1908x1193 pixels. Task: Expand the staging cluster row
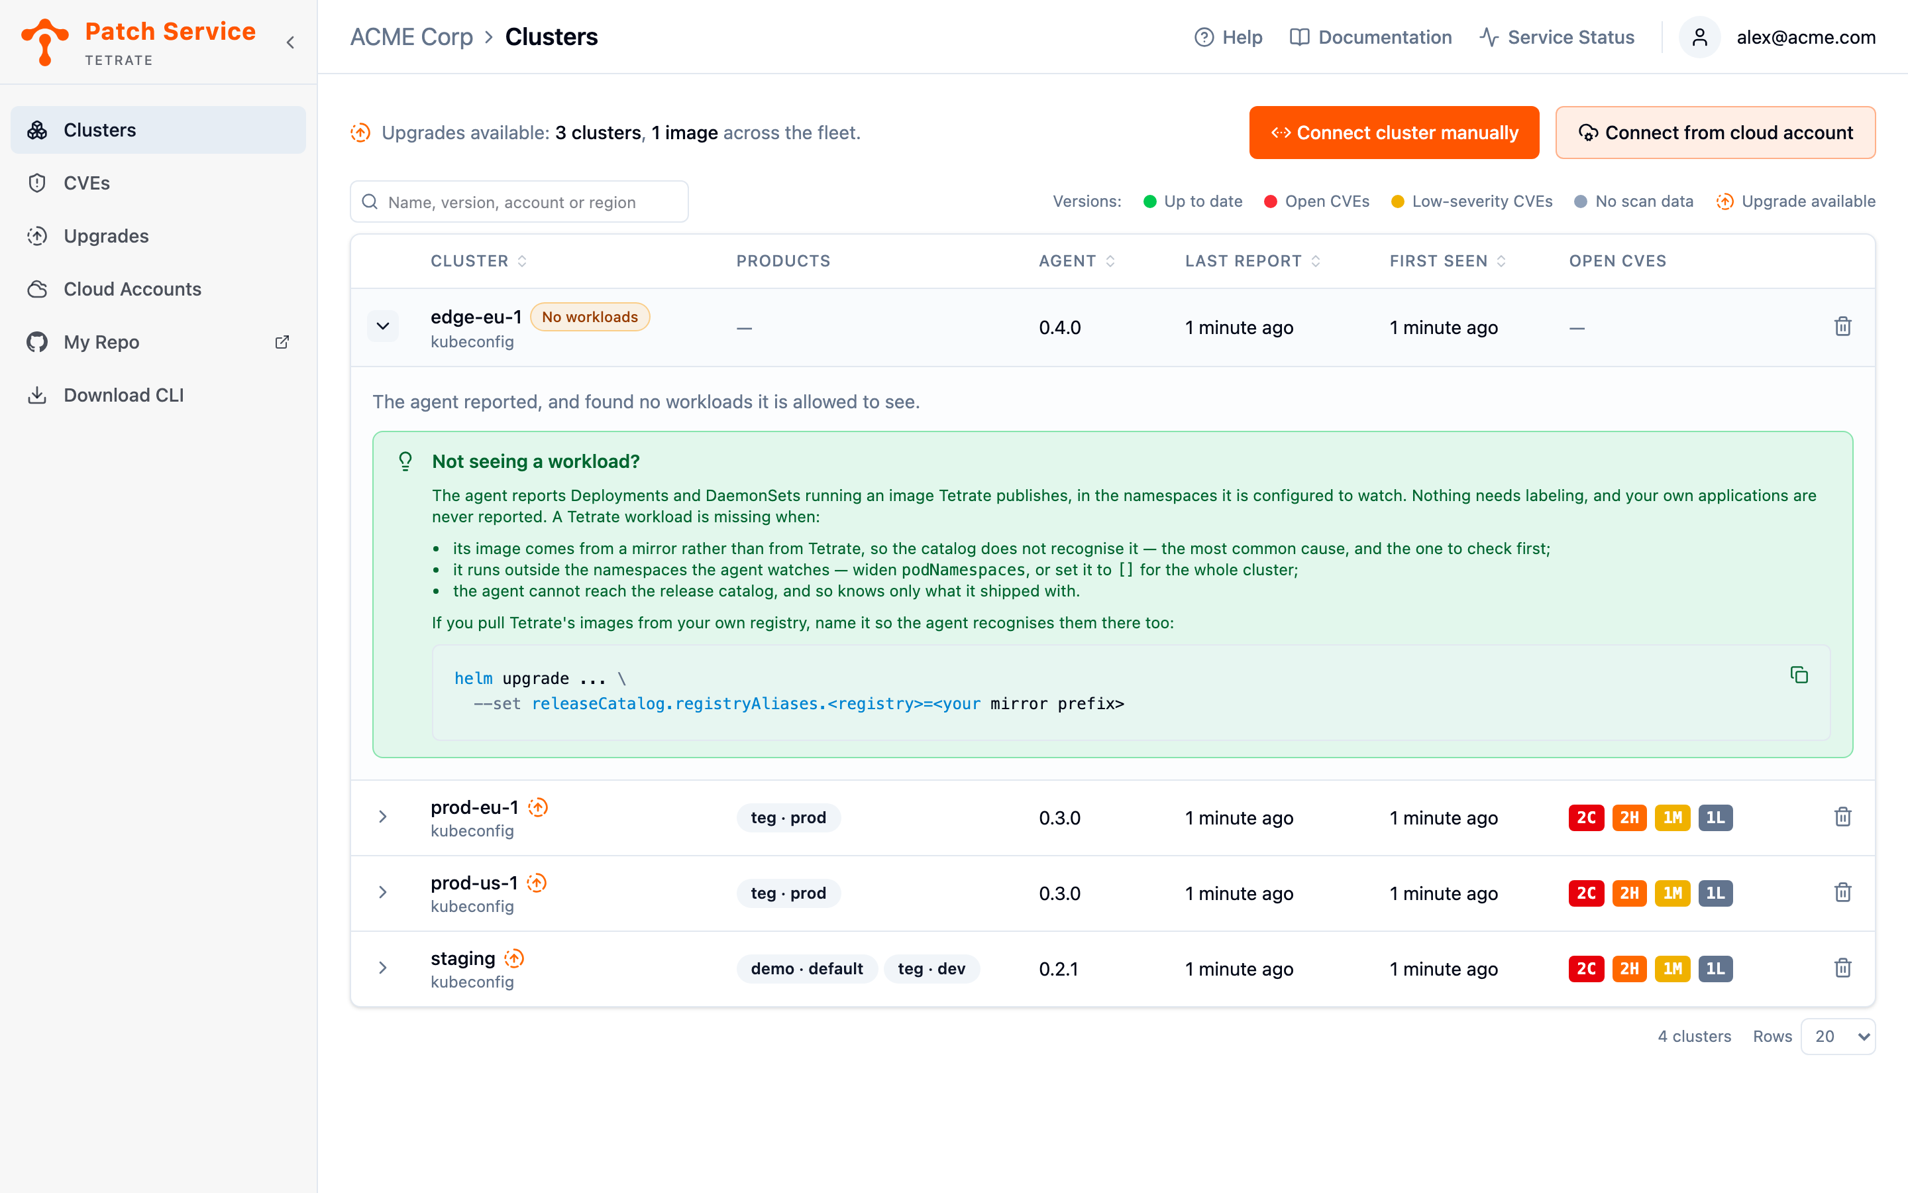[382, 968]
